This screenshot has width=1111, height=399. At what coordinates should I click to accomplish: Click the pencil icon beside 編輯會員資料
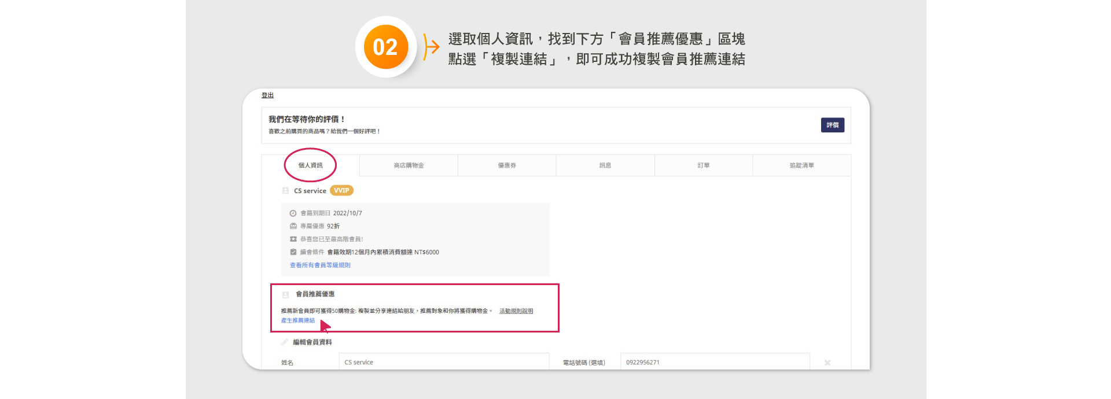285,342
